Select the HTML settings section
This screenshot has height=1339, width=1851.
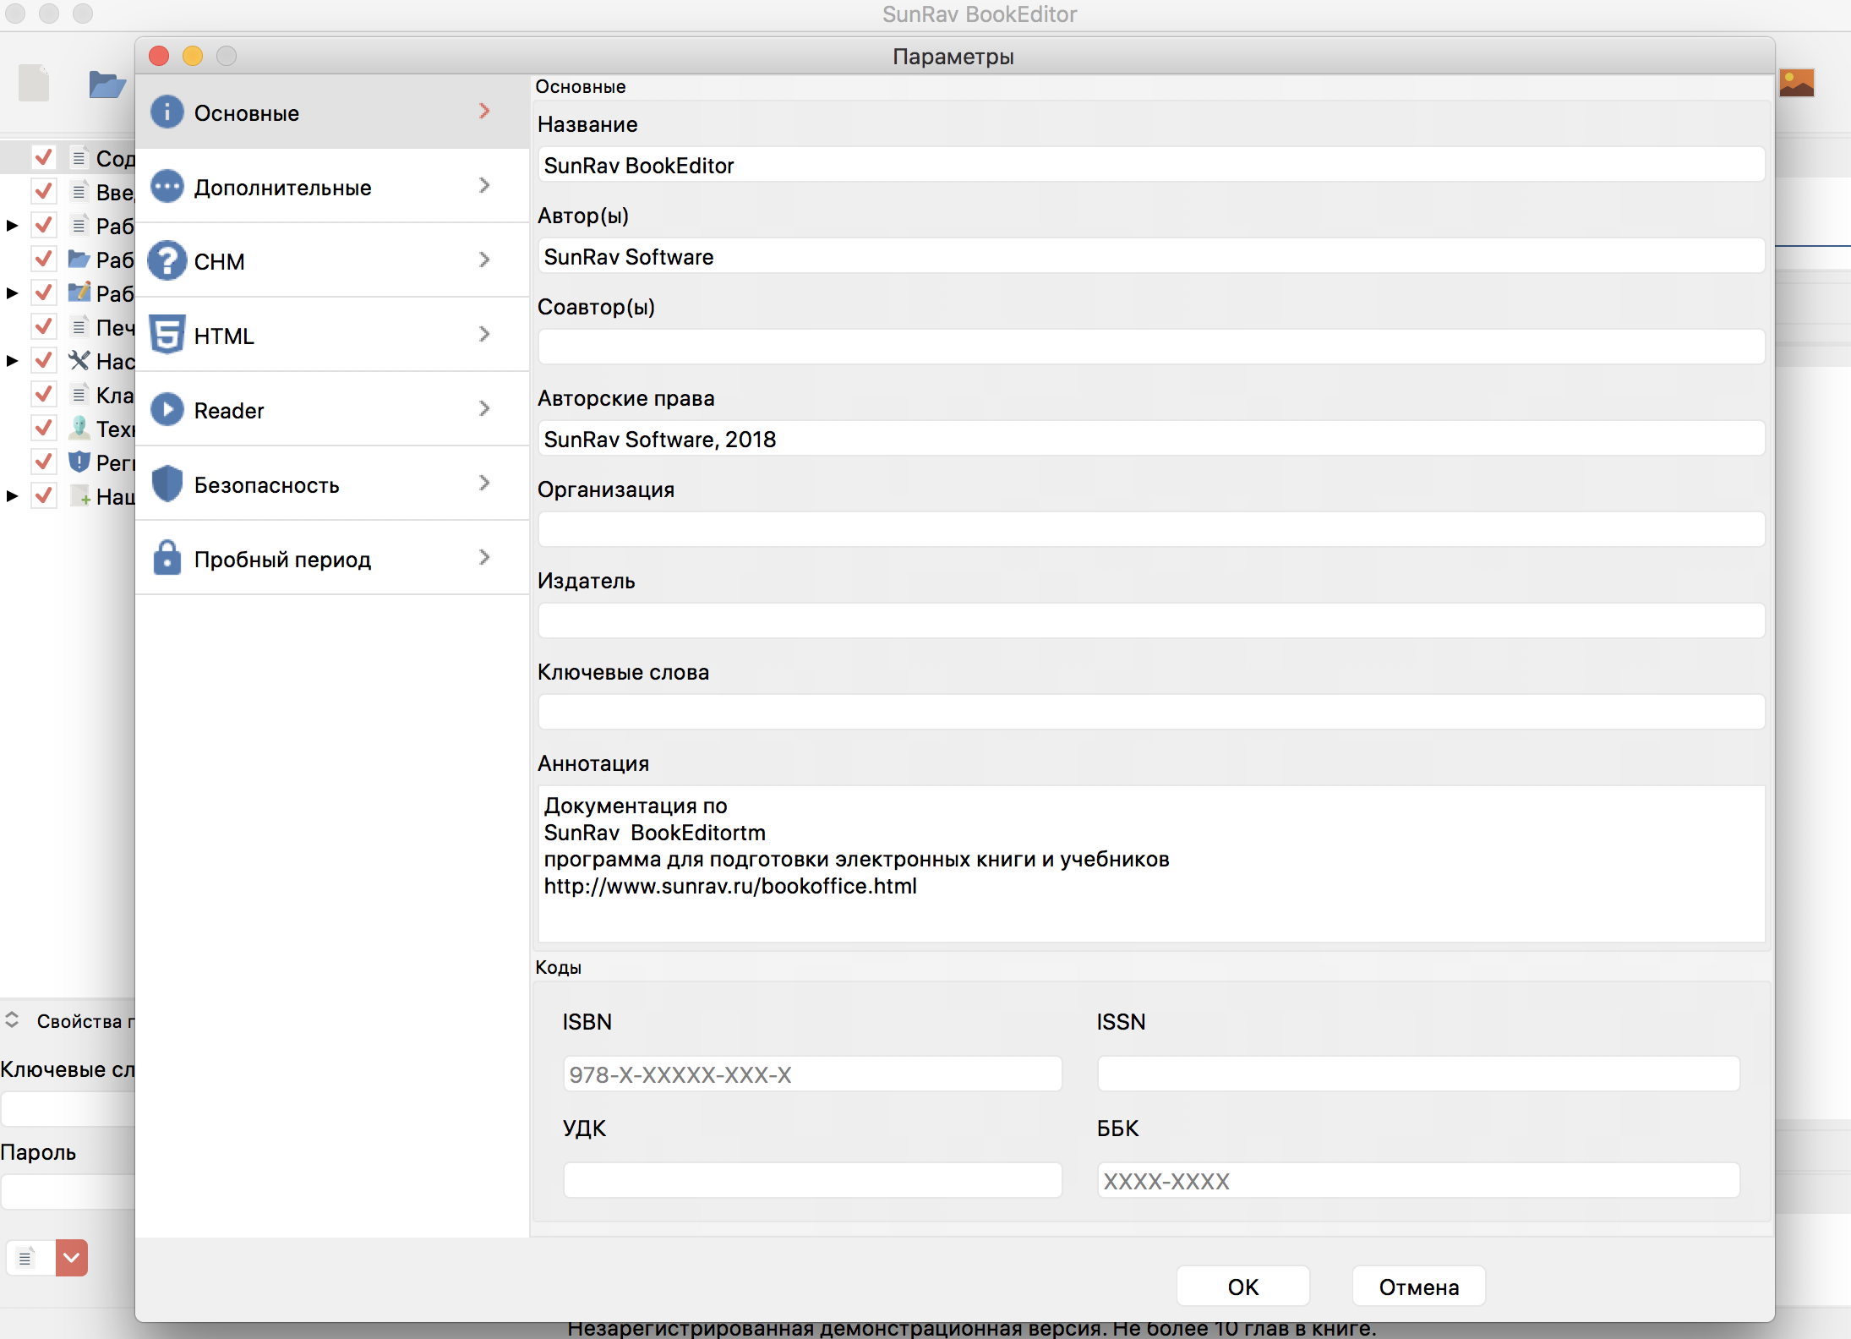[331, 335]
